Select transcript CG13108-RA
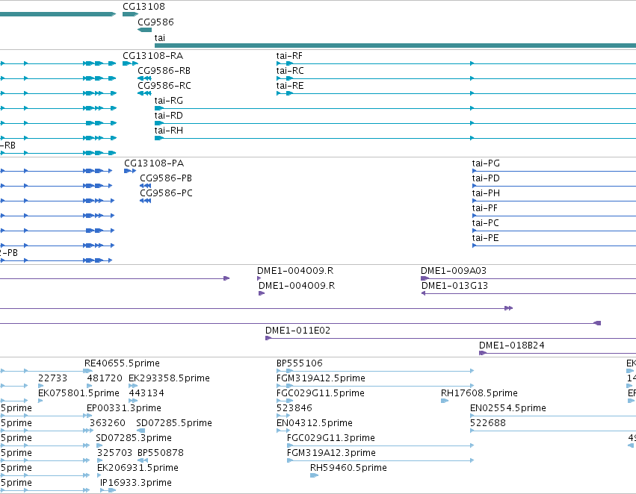Screen dimensions: 636x494 point(152,55)
